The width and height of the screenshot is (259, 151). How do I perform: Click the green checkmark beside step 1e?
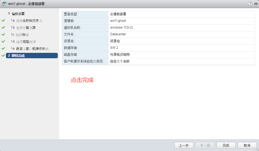click(3, 49)
